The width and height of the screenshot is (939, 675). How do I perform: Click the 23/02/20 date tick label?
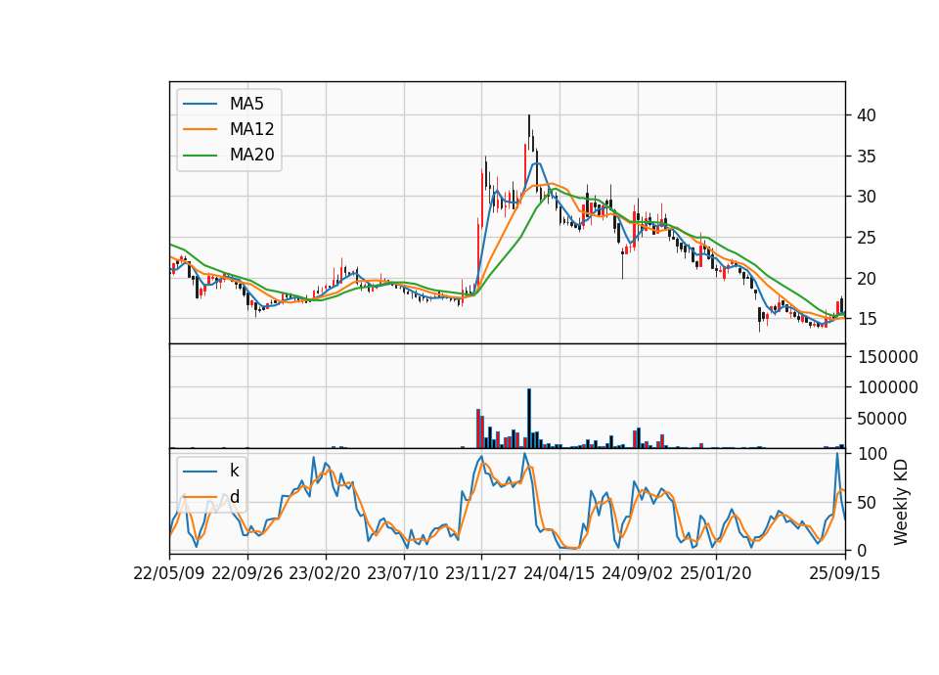[x=325, y=573]
